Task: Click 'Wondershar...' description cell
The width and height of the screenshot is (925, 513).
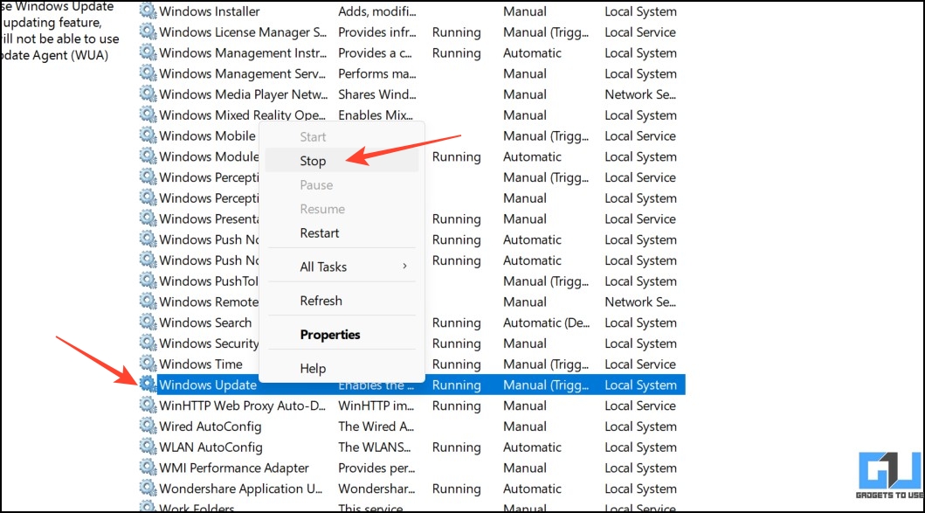Action: point(376,489)
